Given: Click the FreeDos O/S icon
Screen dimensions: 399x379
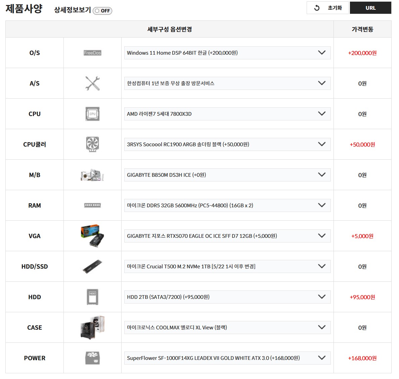Looking at the screenshot, I should coord(92,53).
